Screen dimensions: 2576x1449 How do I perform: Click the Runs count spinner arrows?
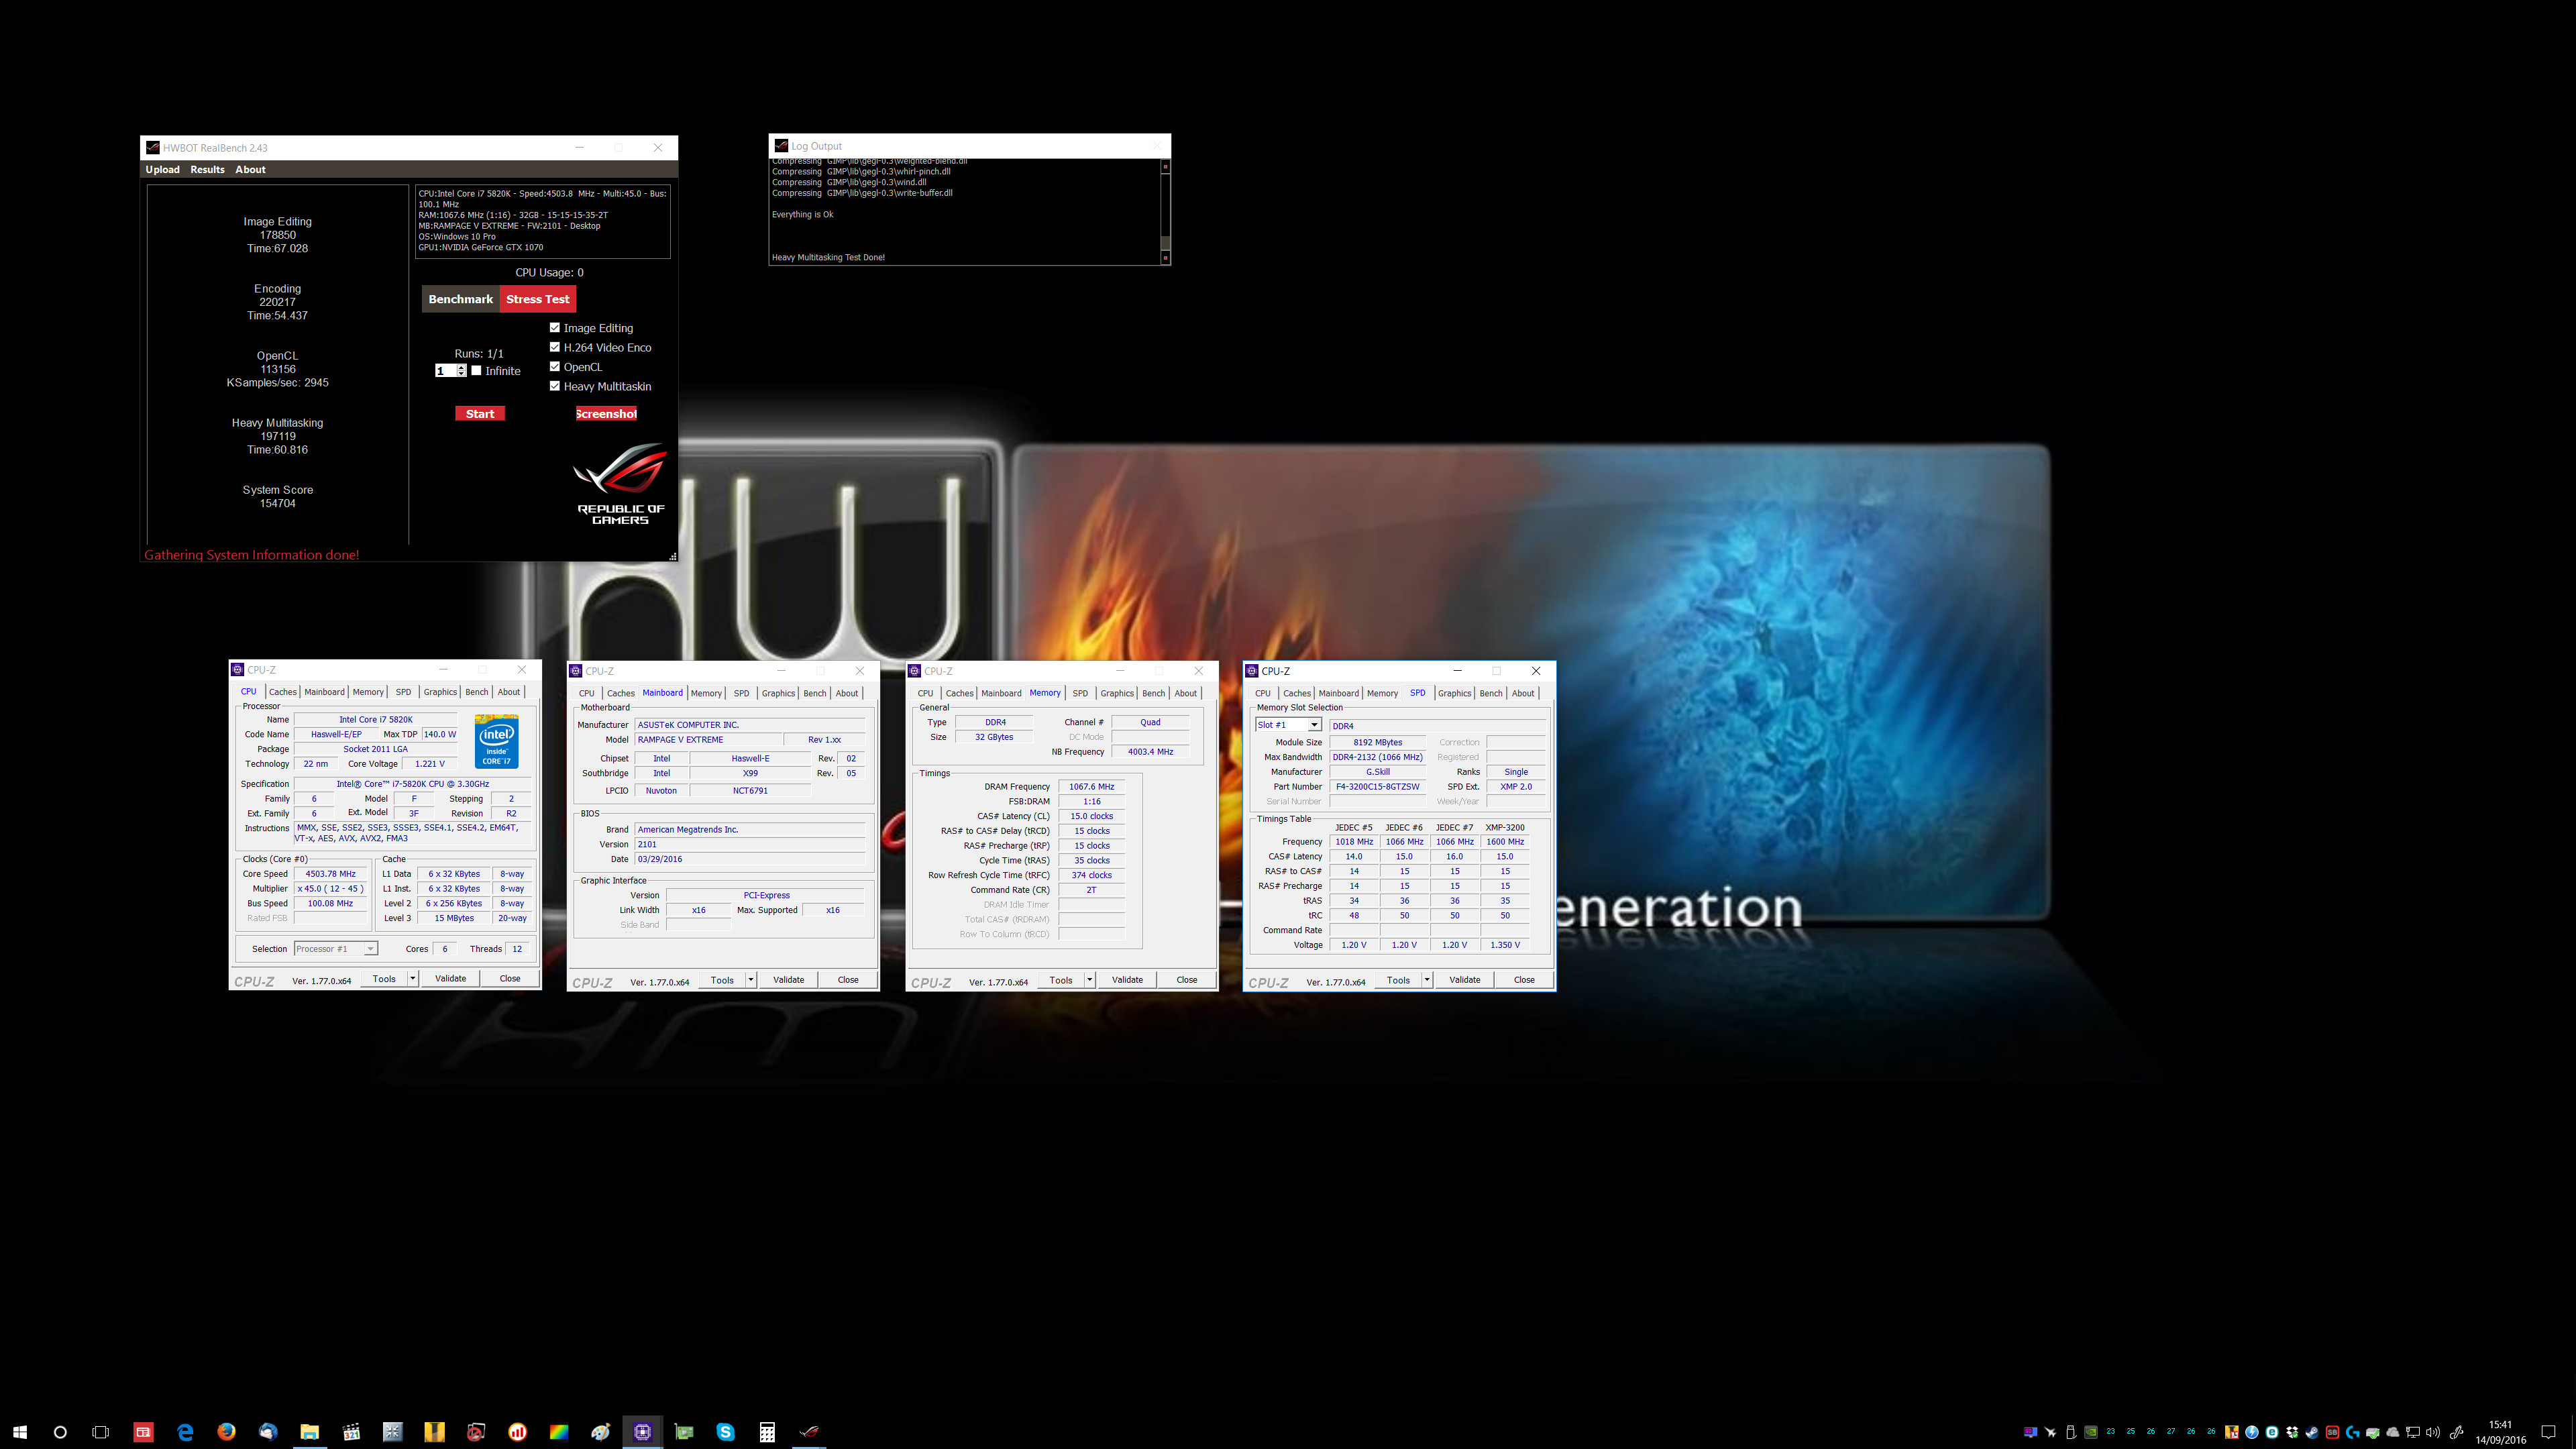(461, 370)
